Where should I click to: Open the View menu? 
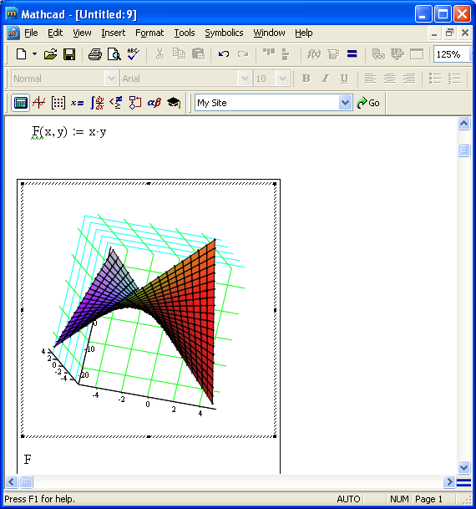82,33
